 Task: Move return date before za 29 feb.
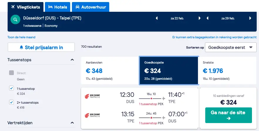click(207, 18)
